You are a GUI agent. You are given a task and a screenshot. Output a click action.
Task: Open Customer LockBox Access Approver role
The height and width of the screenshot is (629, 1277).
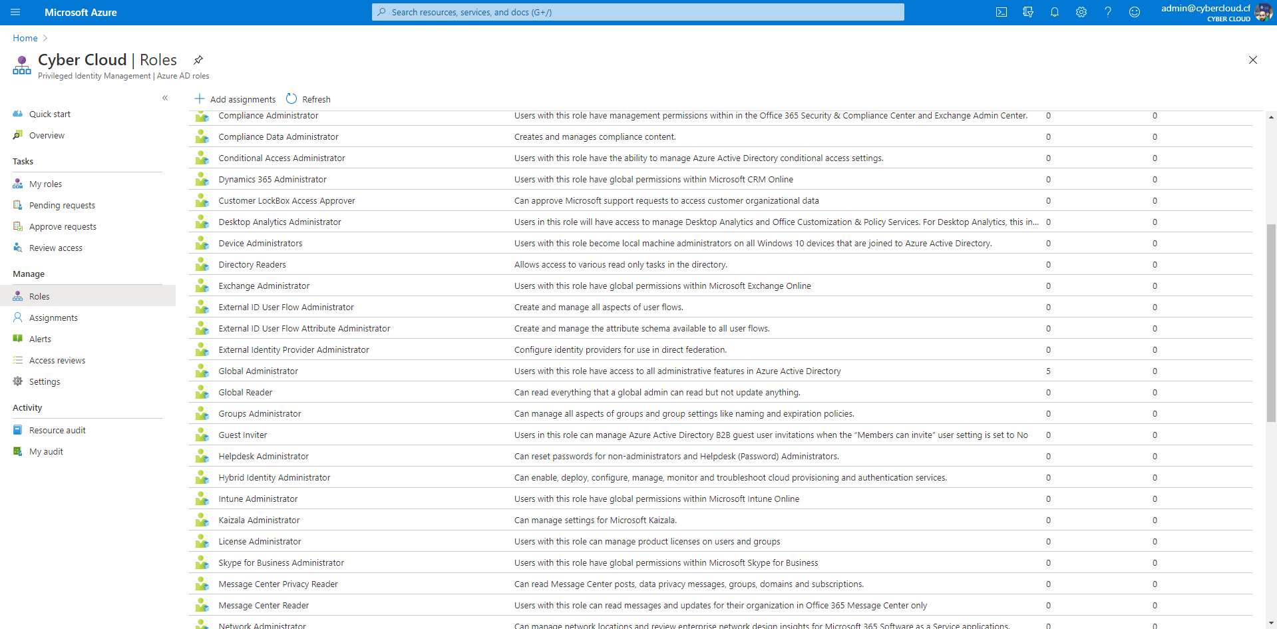[287, 200]
